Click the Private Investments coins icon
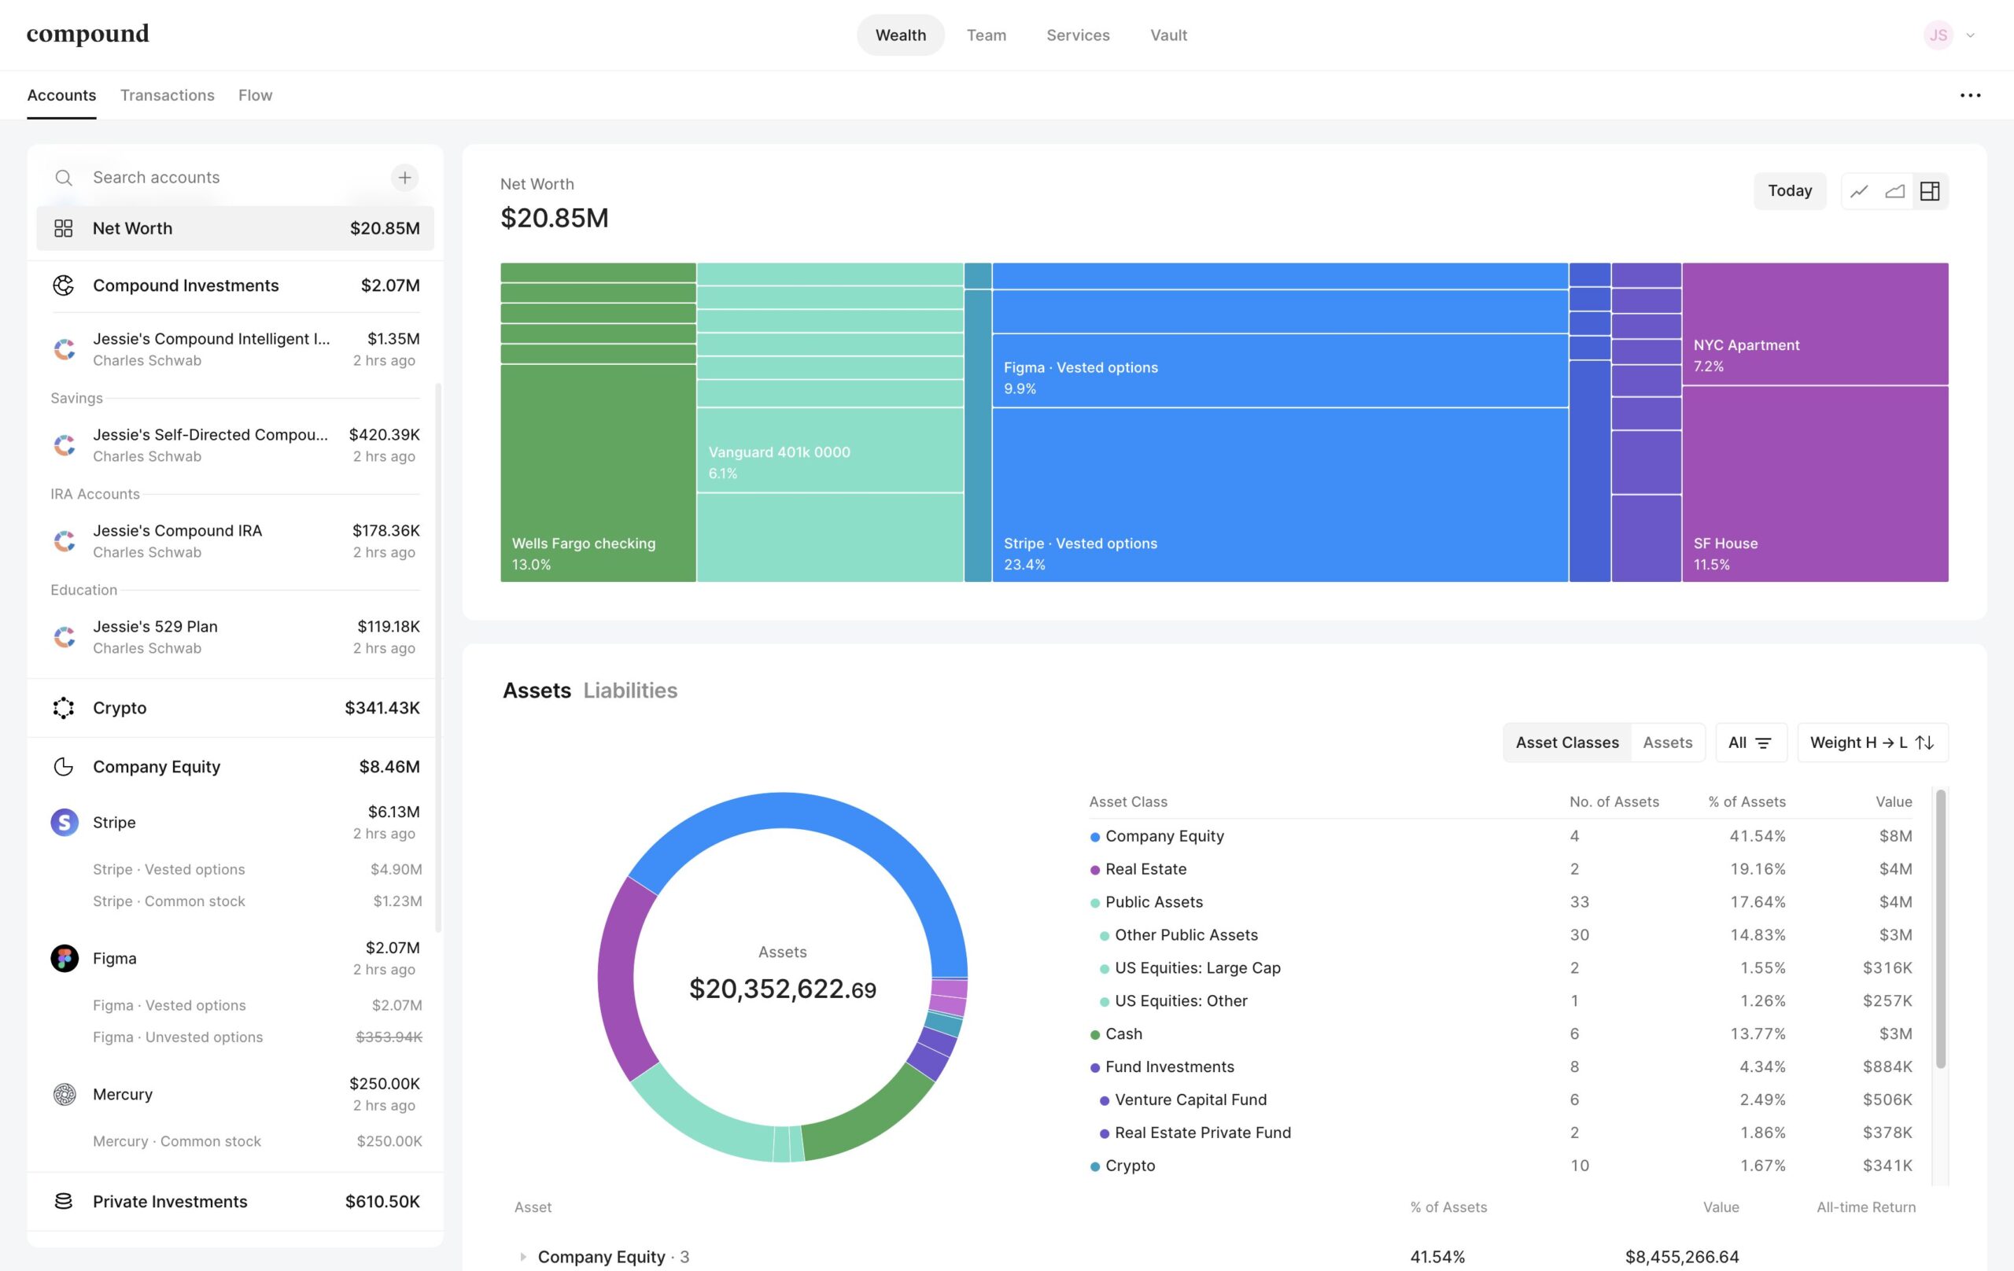 pyautogui.click(x=64, y=1202)
